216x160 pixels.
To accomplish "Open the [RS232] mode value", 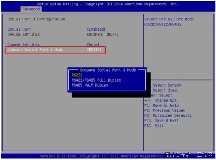I will point(94,50).
